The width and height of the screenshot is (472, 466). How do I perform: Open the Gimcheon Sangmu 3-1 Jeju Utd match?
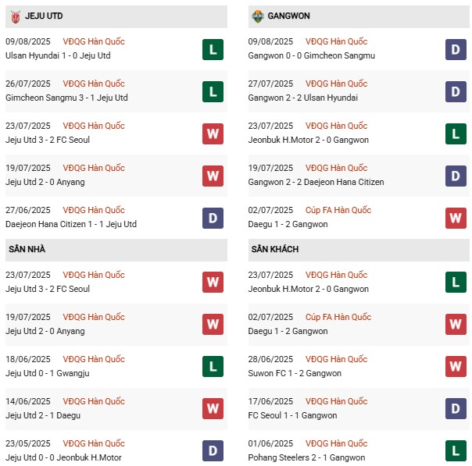coord(66,98)
